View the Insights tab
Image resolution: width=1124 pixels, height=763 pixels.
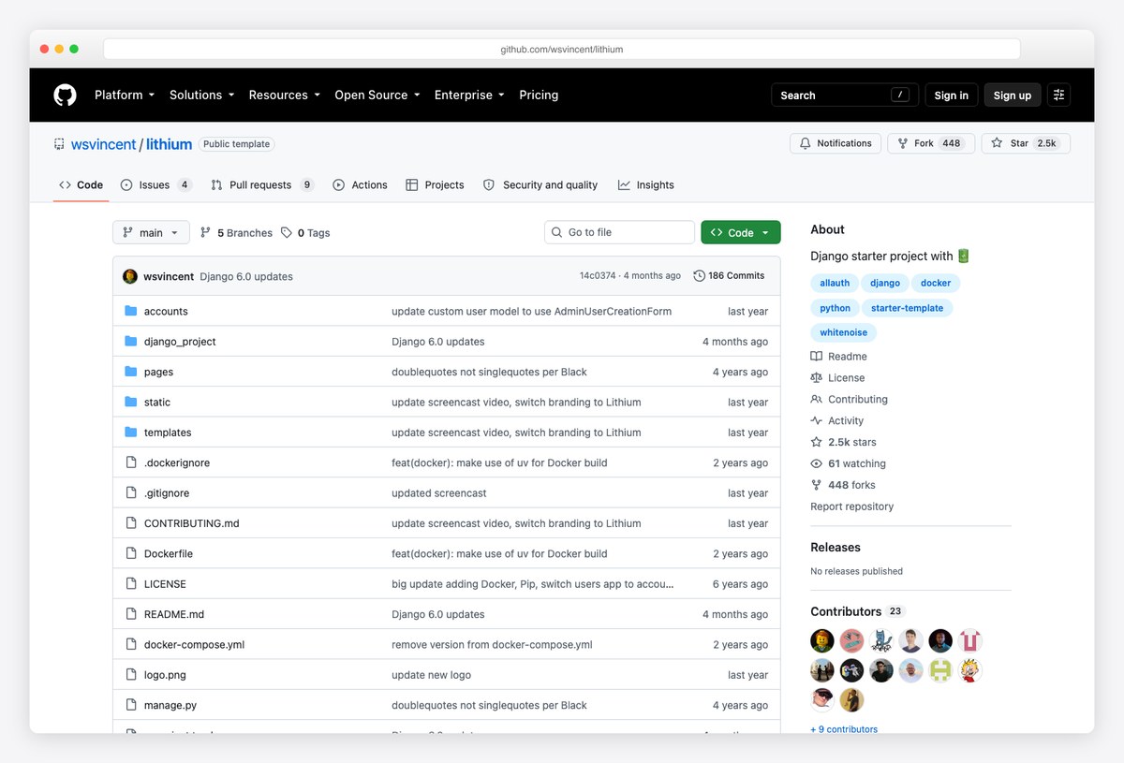pos(646,185)
